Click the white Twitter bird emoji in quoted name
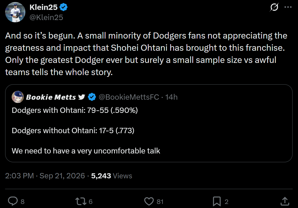Image resolution: width=298 pixels, height=208 pixels. [82, 97]
